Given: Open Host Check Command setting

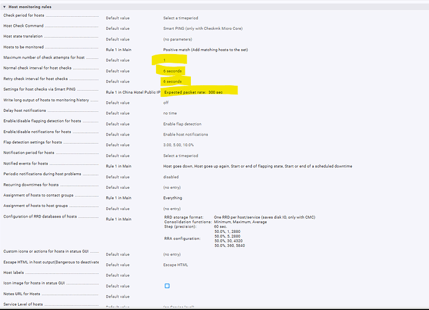Looking at the screenshot, I should point(24,25).
